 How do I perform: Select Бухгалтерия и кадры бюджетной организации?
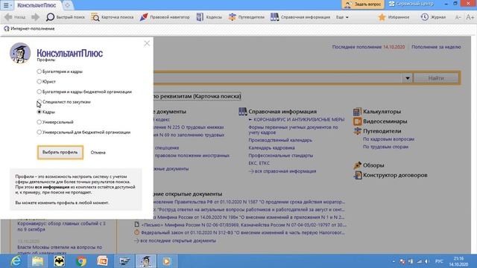[x=39, y=92]
